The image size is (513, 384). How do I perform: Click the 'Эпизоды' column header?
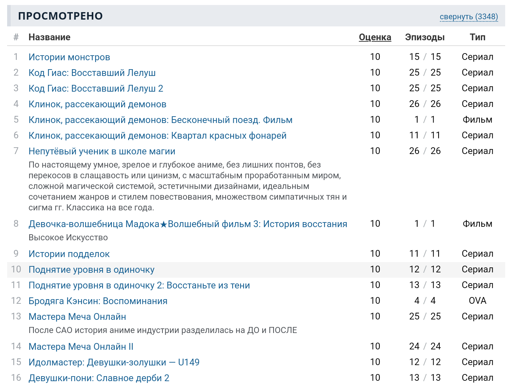pos(425,37)
